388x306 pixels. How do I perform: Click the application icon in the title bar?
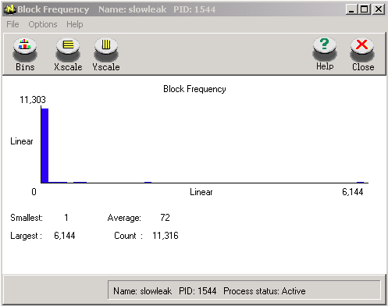10,9
